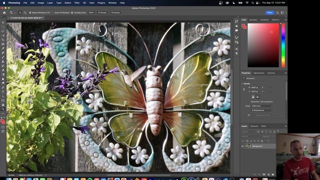320x180 pixels.
Task: Set canvas to landscape orientation
Action: tap(257, 97)
